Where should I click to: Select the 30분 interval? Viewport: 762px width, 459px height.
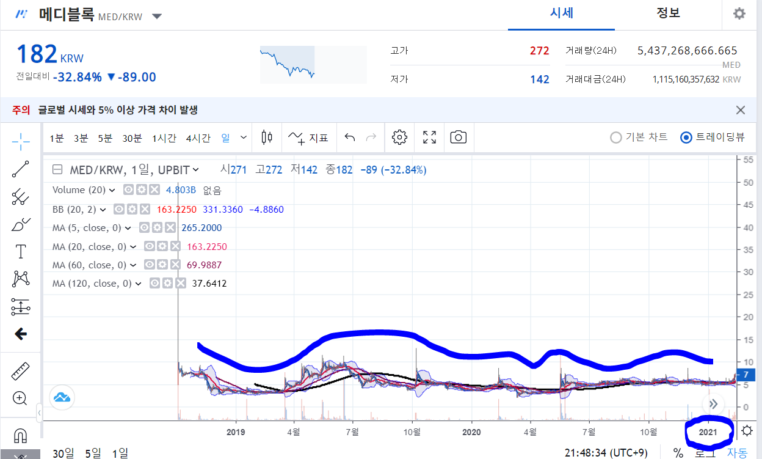[132, 138]
